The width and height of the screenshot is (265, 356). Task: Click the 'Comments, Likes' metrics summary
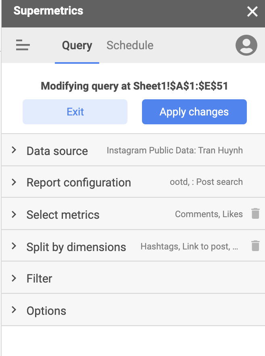209,214
